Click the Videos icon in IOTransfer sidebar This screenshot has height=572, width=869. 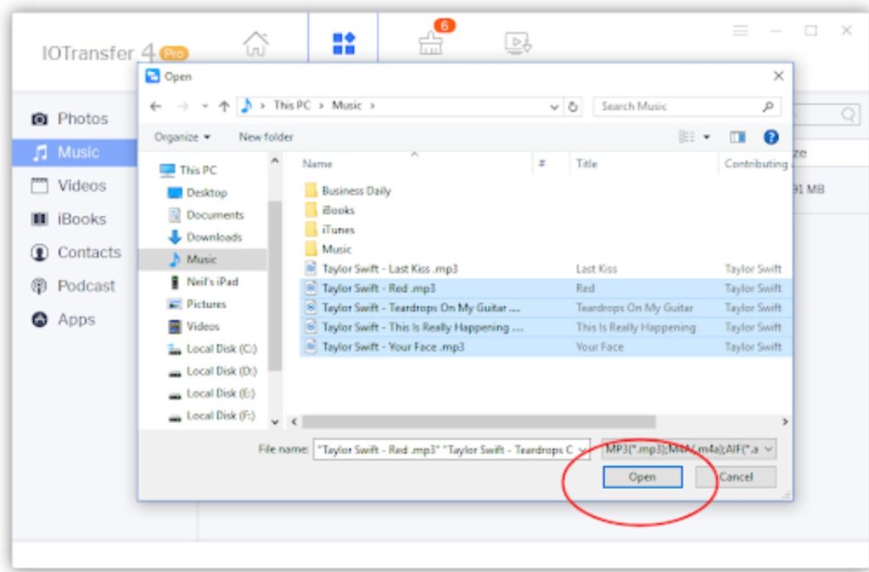(x=39, y=186)
